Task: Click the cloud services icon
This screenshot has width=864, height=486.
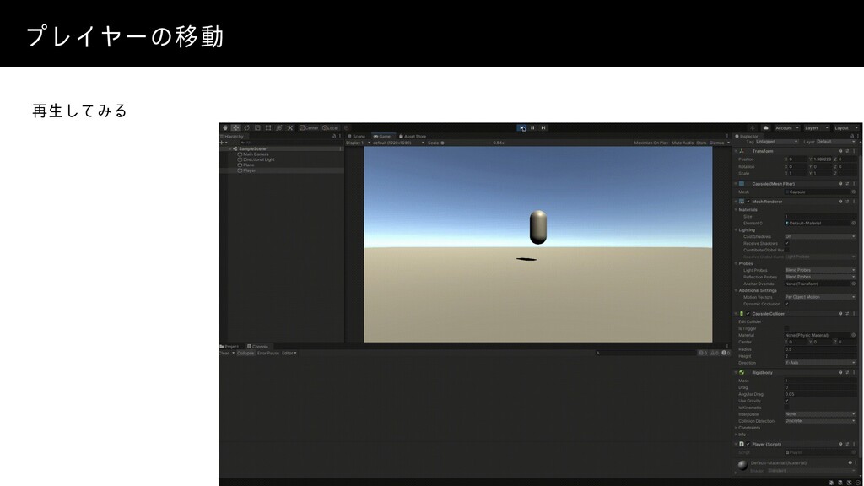Action: (x=764, y=127)
